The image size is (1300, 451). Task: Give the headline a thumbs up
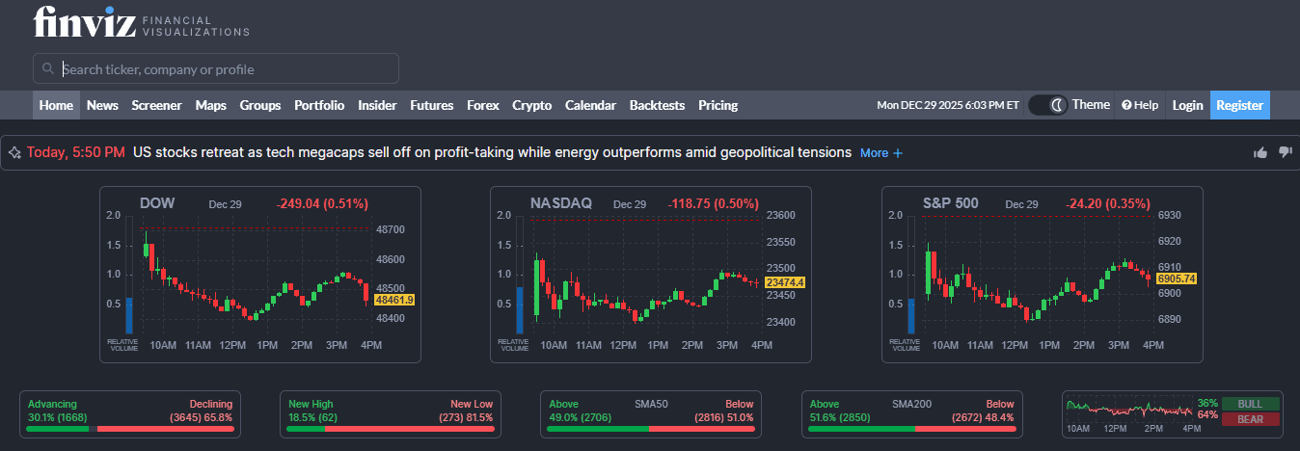1259,152
